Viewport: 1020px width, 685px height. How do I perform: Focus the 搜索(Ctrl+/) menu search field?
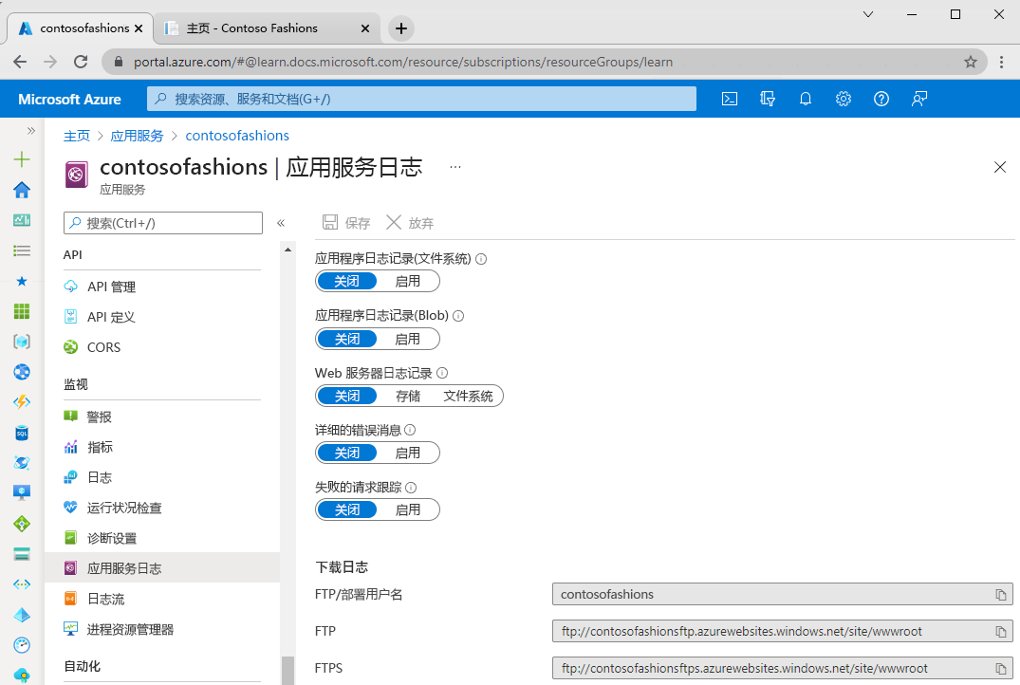click(163, 223)
